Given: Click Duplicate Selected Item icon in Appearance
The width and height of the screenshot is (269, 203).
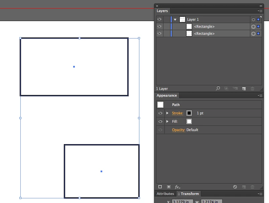Looking at the screenshot, I should coord(244,187).
